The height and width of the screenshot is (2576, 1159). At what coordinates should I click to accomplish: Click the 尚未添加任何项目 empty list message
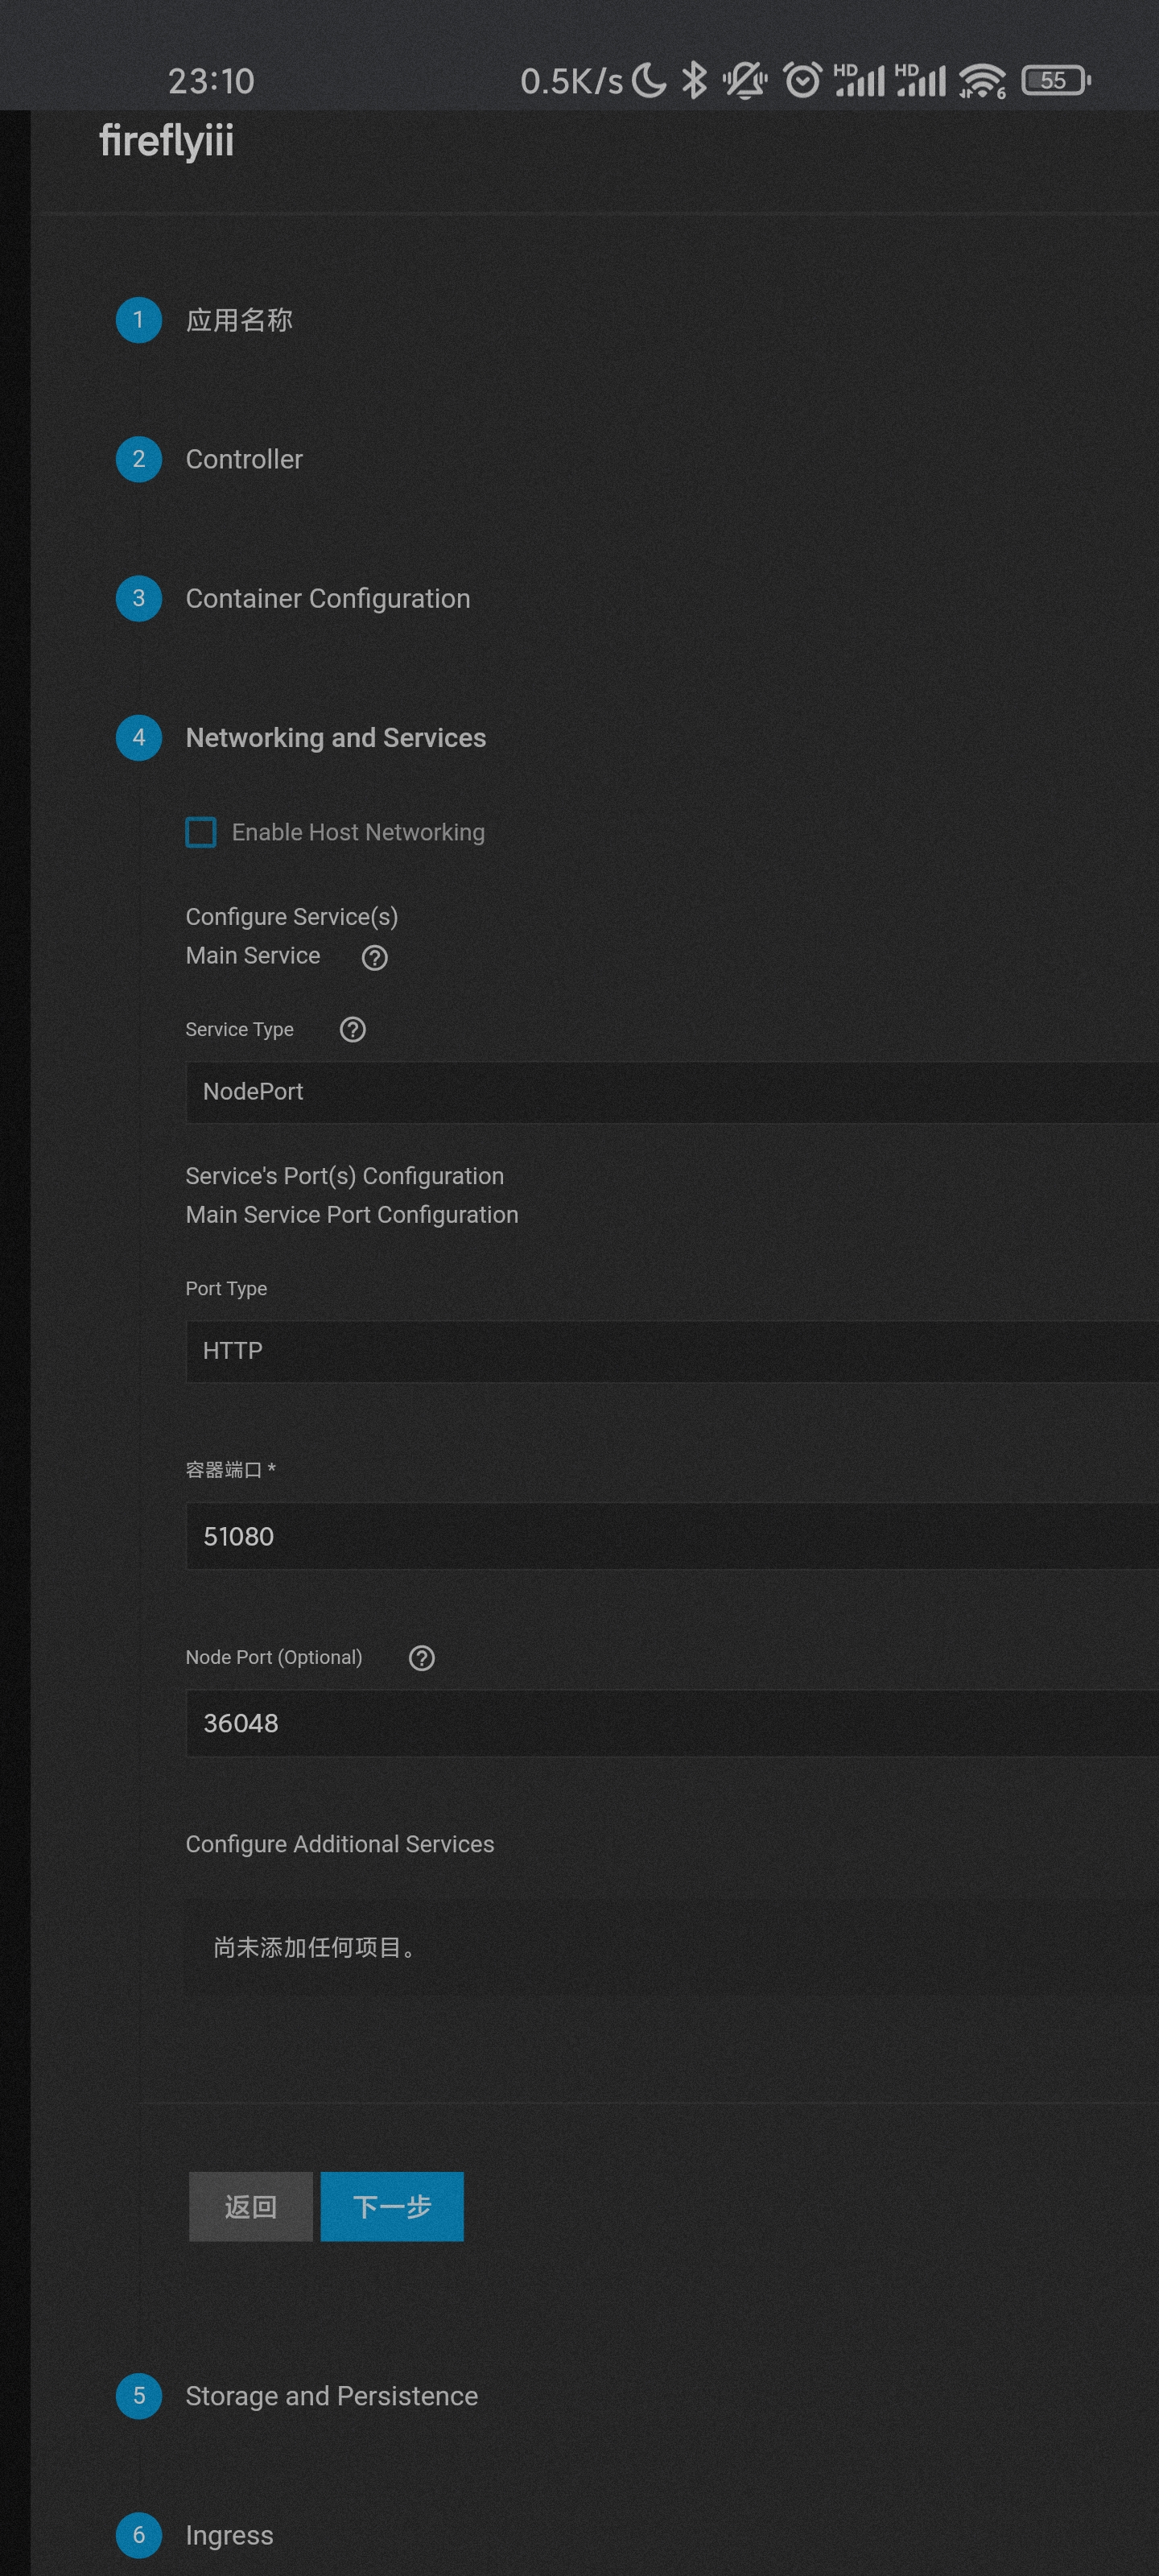pos(315,1947)
